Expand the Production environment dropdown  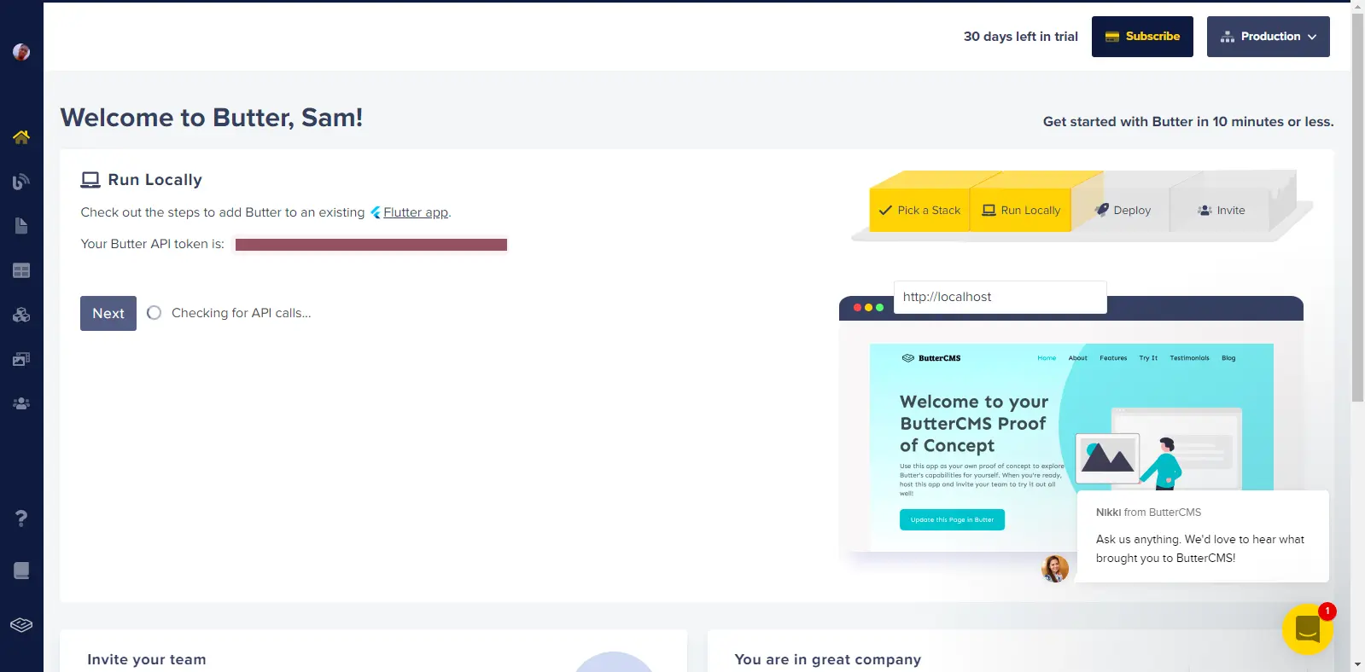1268,37
